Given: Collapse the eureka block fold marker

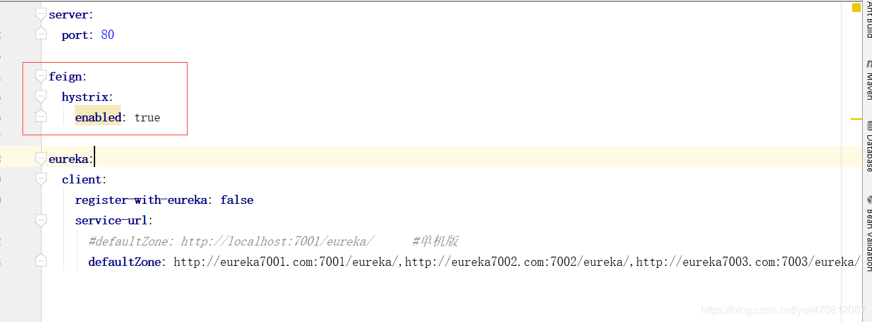Looking at the screenshot, I should click(x=41, y=159).
